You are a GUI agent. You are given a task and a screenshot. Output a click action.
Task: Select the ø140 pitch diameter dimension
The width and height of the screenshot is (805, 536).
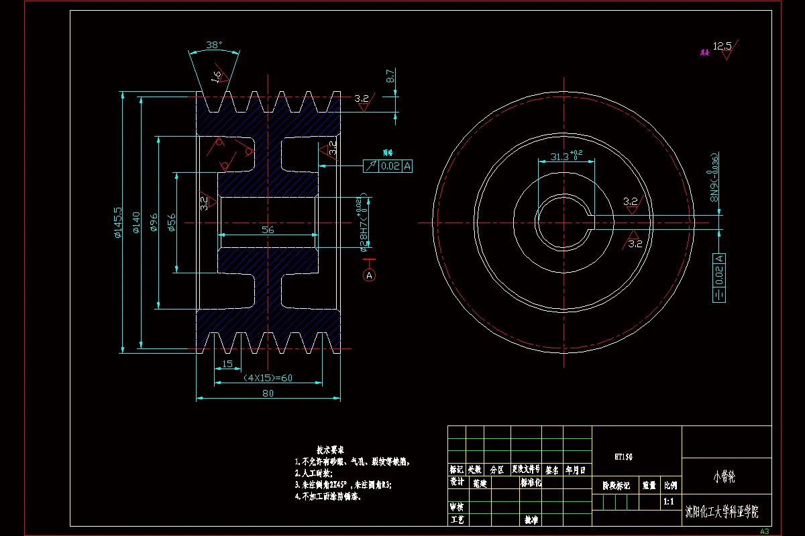pyautogui.click(x=136, y=222)
